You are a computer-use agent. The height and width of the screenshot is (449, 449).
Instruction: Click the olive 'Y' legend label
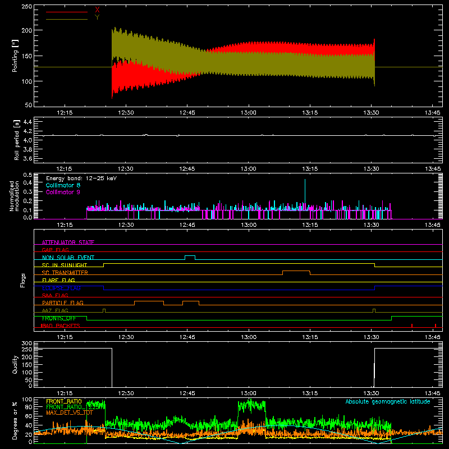pos(97,17)
